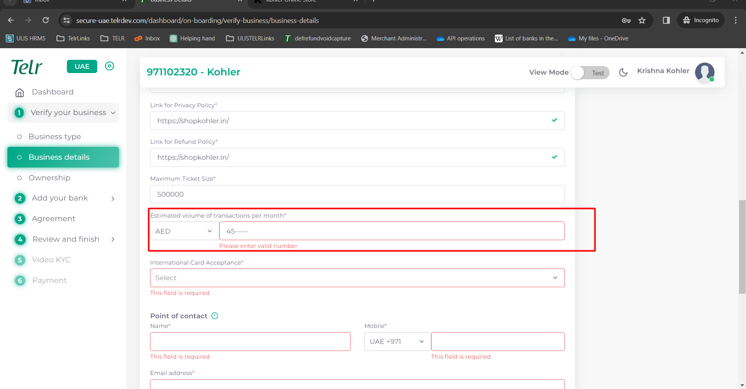Open International Card Acceptance dropdown
Viewport: 746px width, 389px height.
pos(357,278)
